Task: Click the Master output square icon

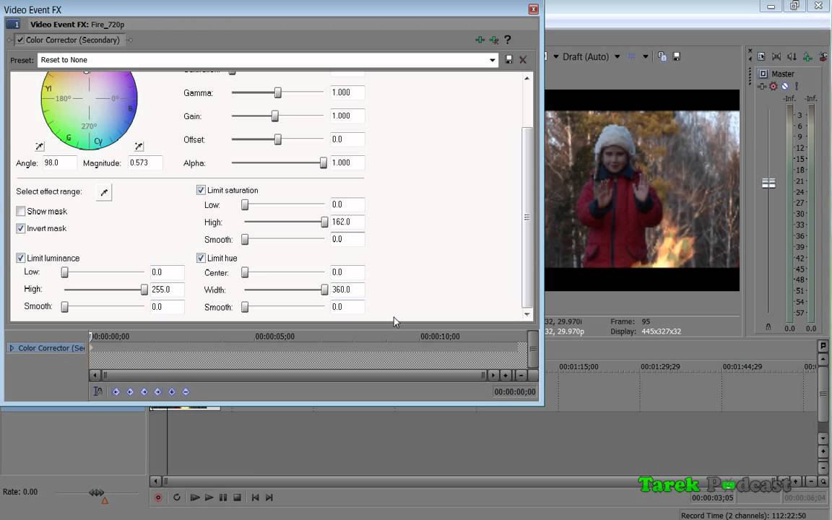Action: point(763,74)
